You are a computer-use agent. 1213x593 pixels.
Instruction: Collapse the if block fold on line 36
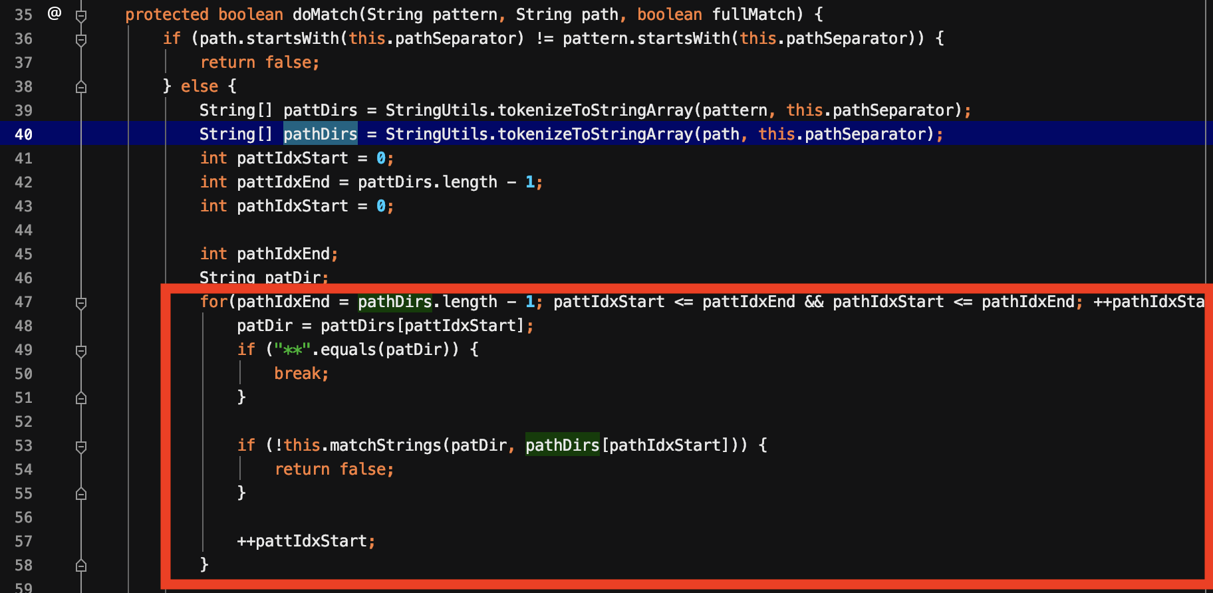[81, 39]
